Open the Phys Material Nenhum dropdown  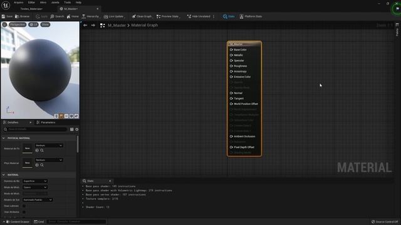(x=49, y=160)
